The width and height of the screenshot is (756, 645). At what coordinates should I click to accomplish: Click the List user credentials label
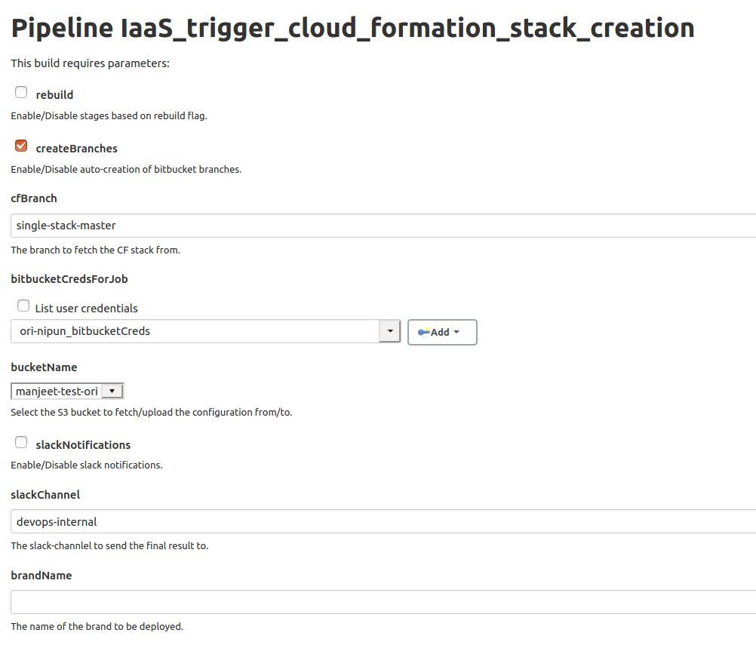point(86,309)
